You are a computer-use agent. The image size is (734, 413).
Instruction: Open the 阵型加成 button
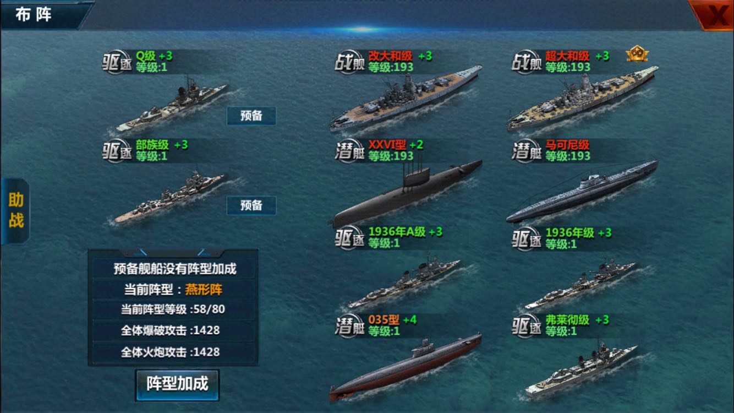click(x=177, y=384)
